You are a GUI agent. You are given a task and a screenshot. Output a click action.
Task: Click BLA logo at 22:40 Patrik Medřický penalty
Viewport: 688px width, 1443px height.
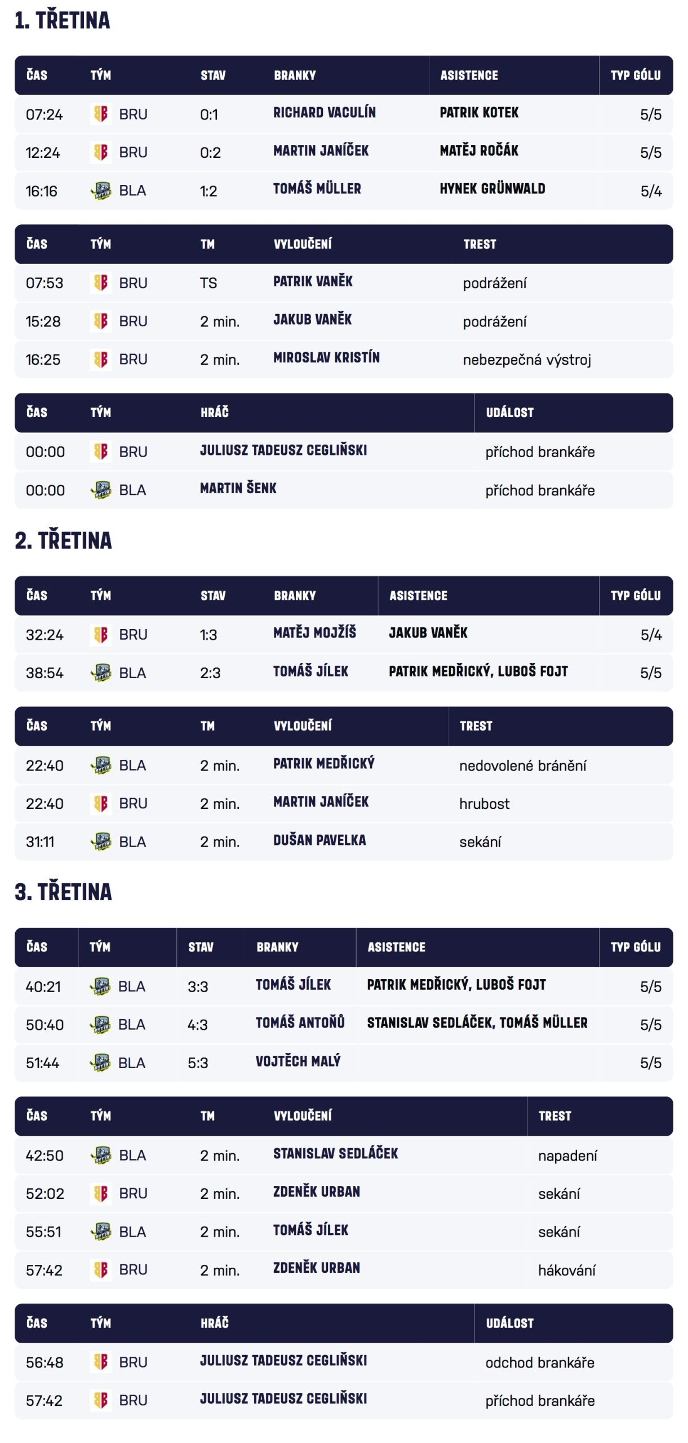point(101,765)
